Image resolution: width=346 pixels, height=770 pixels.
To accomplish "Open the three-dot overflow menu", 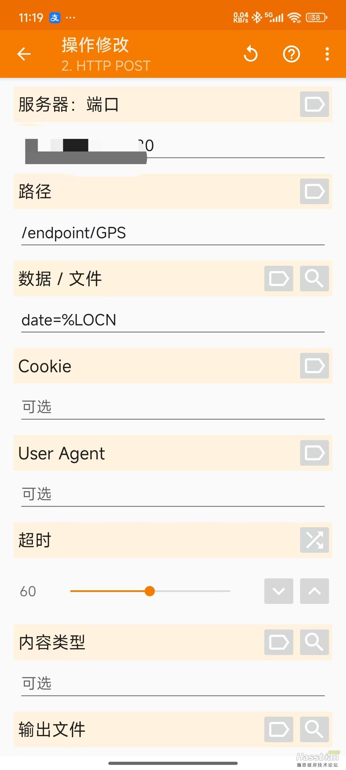I will [327, 54].
